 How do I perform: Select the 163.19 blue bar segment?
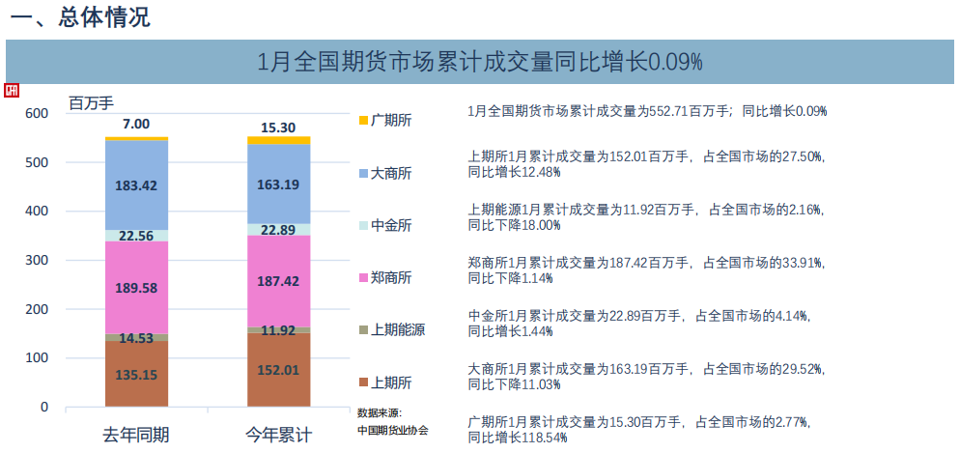(278, 184)
